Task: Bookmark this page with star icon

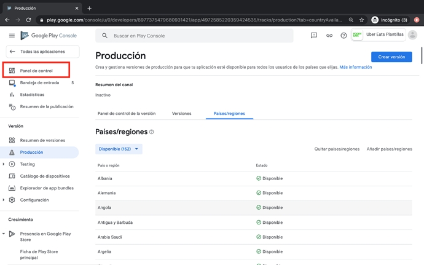Action: coord(361,20)
